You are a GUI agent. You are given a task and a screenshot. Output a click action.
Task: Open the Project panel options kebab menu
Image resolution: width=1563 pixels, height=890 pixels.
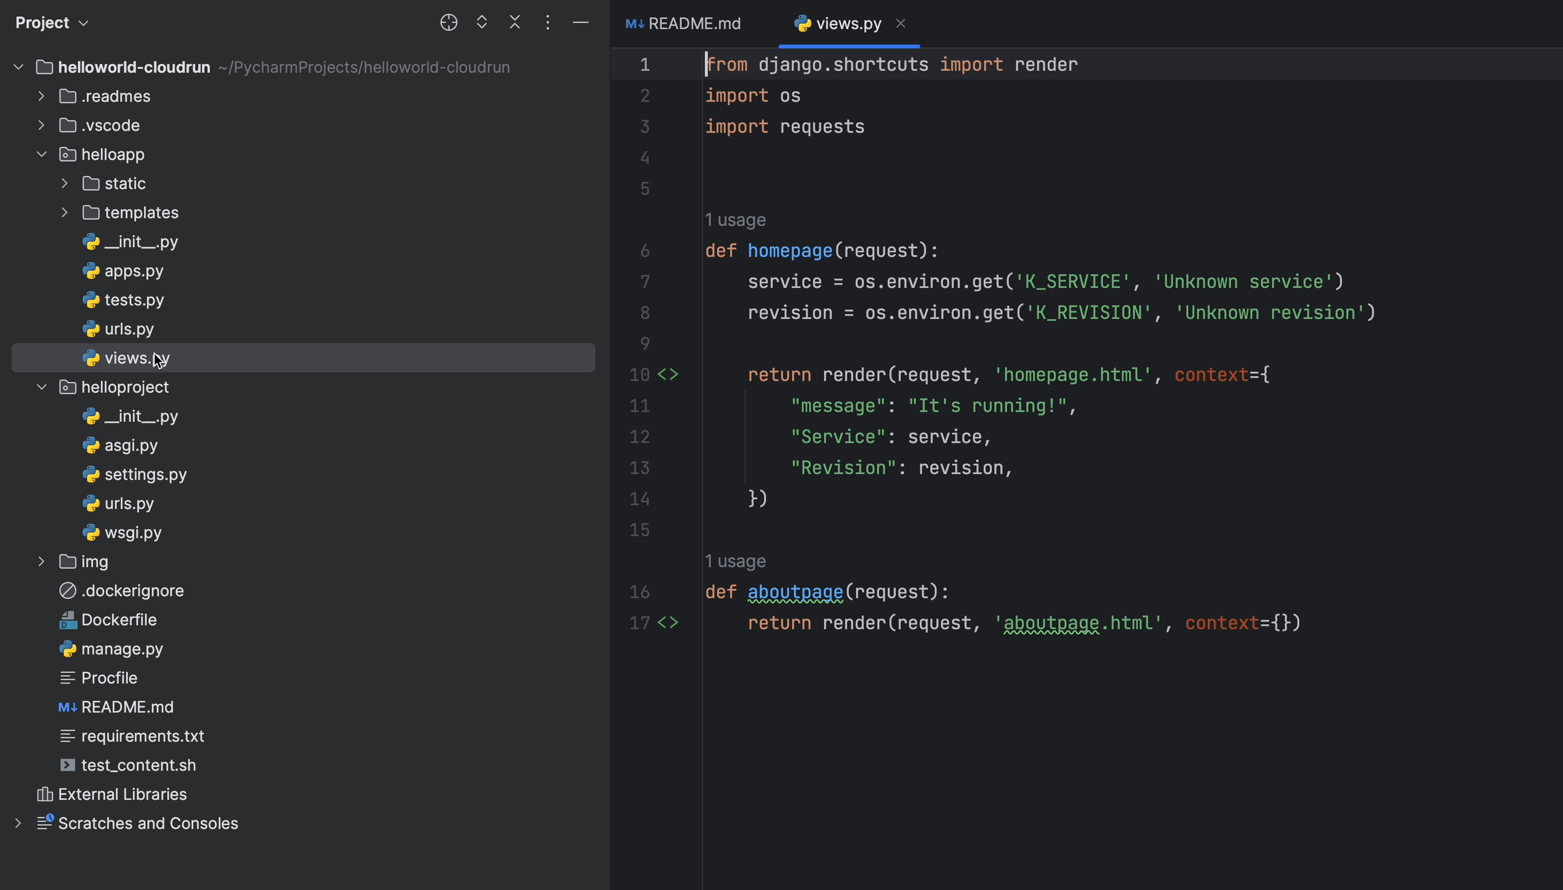click(548, 23)
